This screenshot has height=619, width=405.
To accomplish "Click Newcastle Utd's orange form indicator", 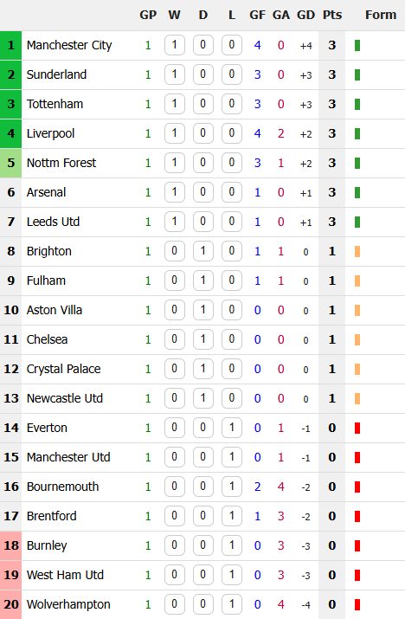I will click(x=357, y=399).
